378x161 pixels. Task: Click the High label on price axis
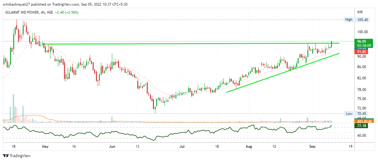click(349, 20)
